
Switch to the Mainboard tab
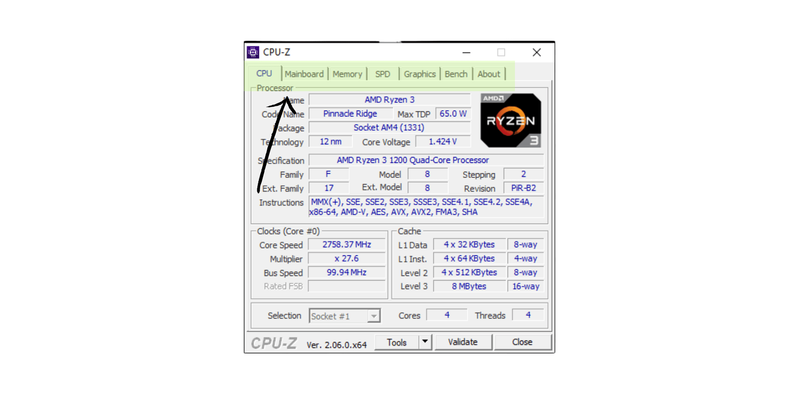304,74
